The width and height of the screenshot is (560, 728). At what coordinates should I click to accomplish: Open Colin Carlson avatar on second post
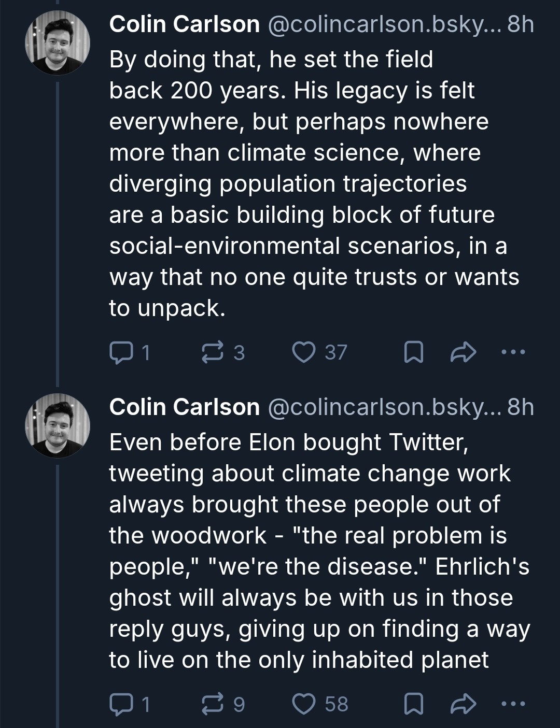58,425
